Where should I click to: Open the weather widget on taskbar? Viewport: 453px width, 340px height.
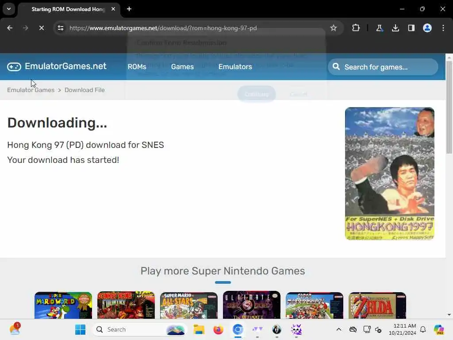15,329
